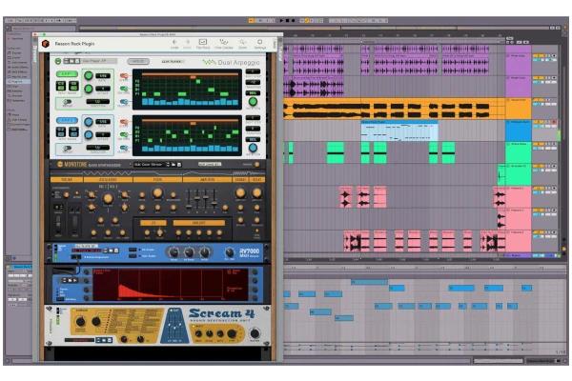Image resolution: width=572 pixels, height=381 pixels.
Task: Click the Monotone patch up/down stepper arrows
Action: [168, 165]
